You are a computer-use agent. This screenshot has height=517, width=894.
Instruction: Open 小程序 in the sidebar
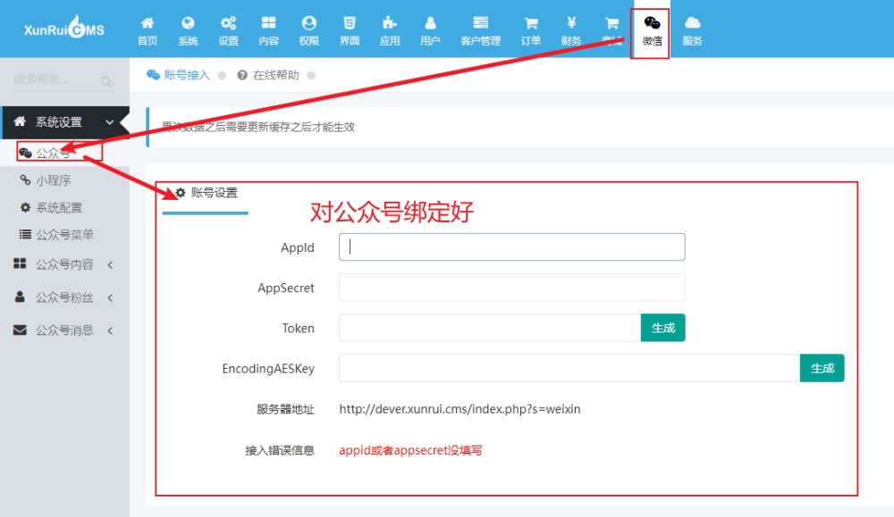pyautogui.click(x=53, y=180)
